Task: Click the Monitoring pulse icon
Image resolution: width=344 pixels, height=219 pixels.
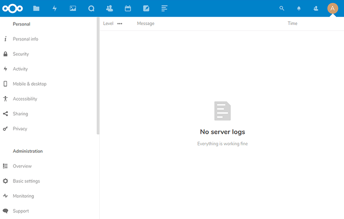Action: (5, 196)
